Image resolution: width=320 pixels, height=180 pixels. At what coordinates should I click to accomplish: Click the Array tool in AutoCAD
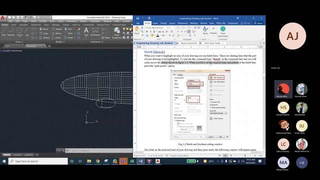[x=69, y=38]
